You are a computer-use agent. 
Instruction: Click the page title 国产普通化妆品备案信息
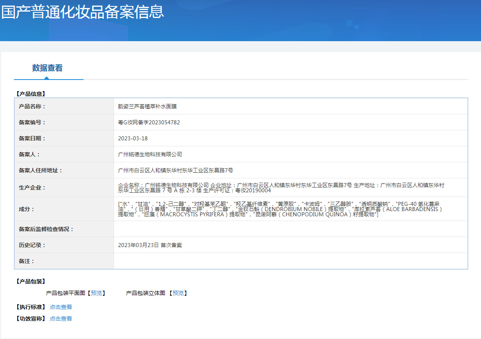[82, 12]
